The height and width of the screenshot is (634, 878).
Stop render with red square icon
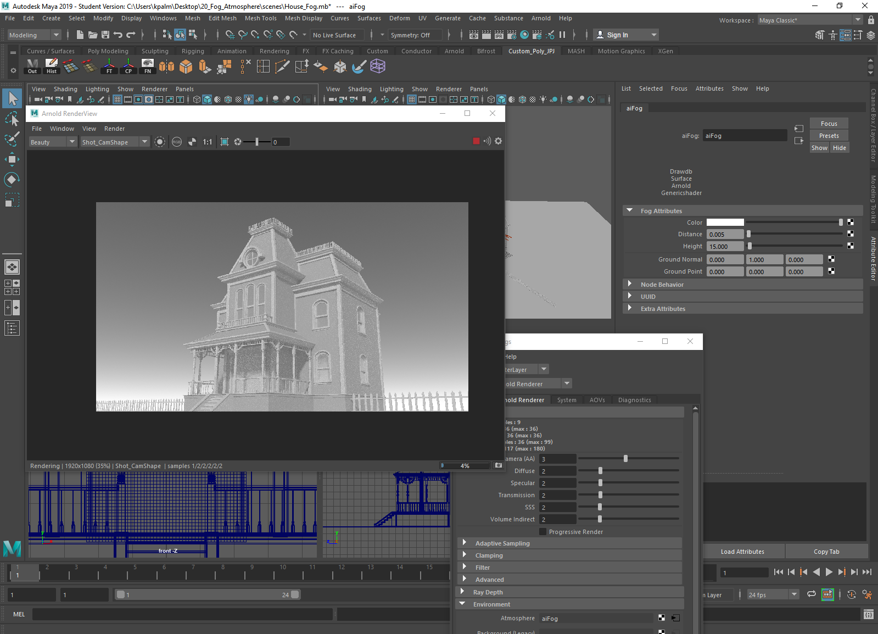pos(476,141)
